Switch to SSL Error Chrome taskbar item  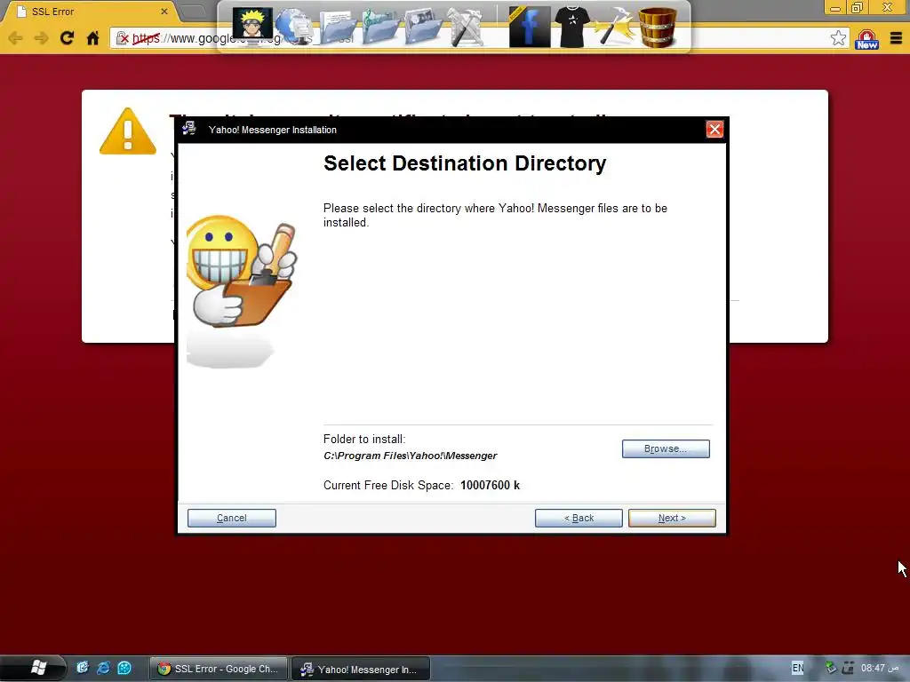(219, 669)
